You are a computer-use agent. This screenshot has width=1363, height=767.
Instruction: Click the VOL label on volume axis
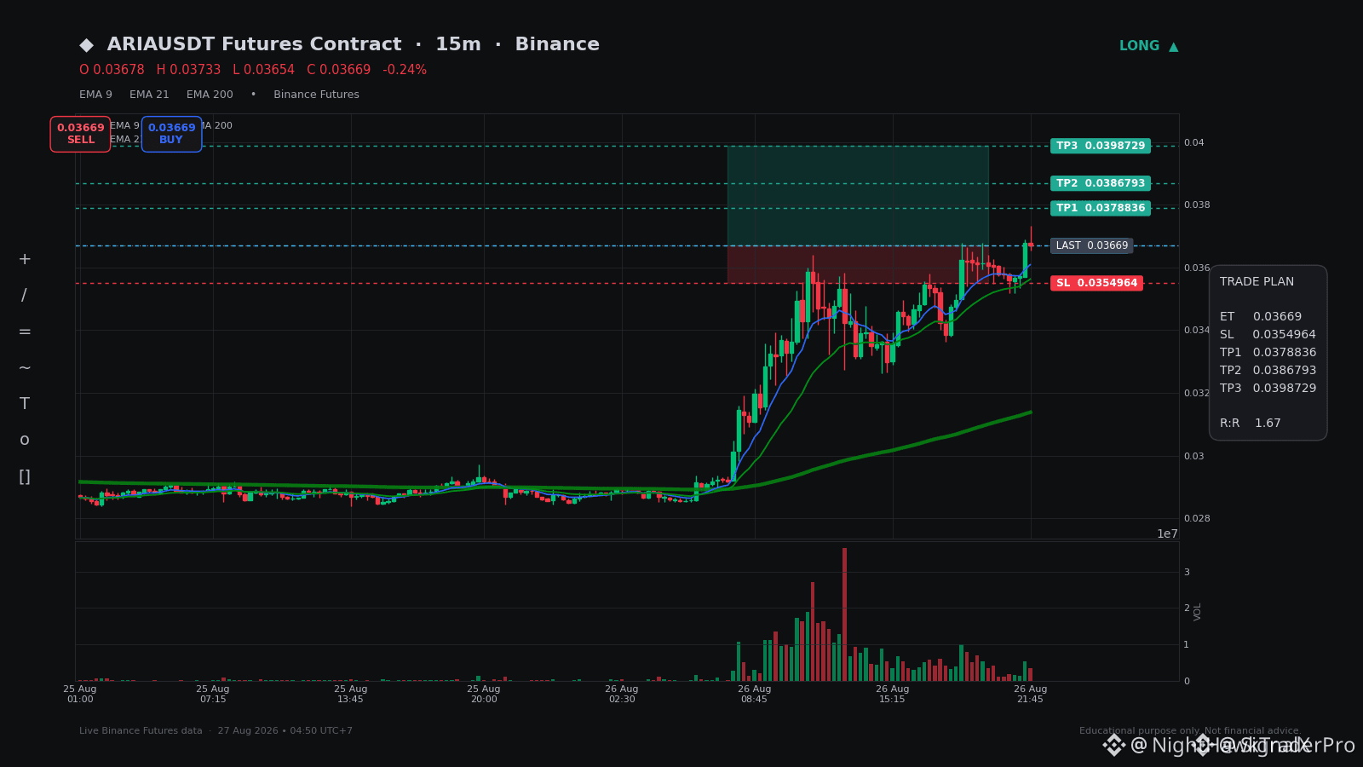pyautogui.click(x=1198, y=611)
